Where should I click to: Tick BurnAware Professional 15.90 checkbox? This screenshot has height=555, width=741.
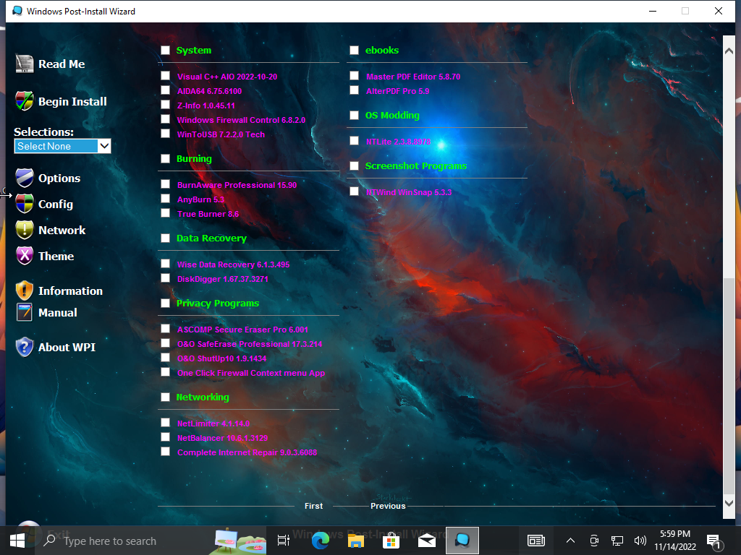pos(165,184)
